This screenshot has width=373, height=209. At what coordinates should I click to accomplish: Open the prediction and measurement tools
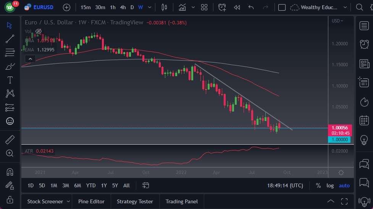10,107
